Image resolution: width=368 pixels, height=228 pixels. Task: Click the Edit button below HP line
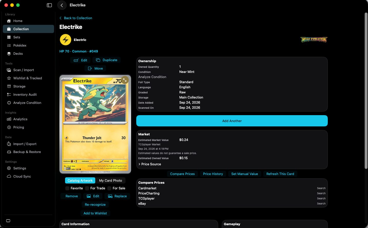(80, 60)
